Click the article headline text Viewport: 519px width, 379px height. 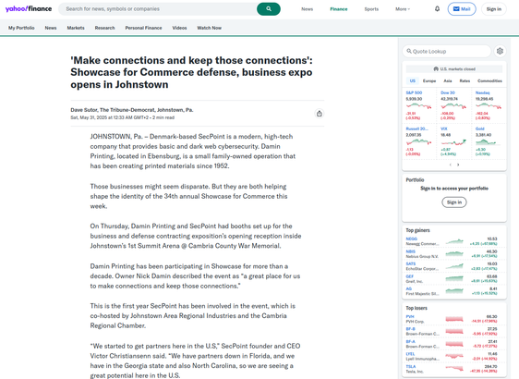click(191, 72)
